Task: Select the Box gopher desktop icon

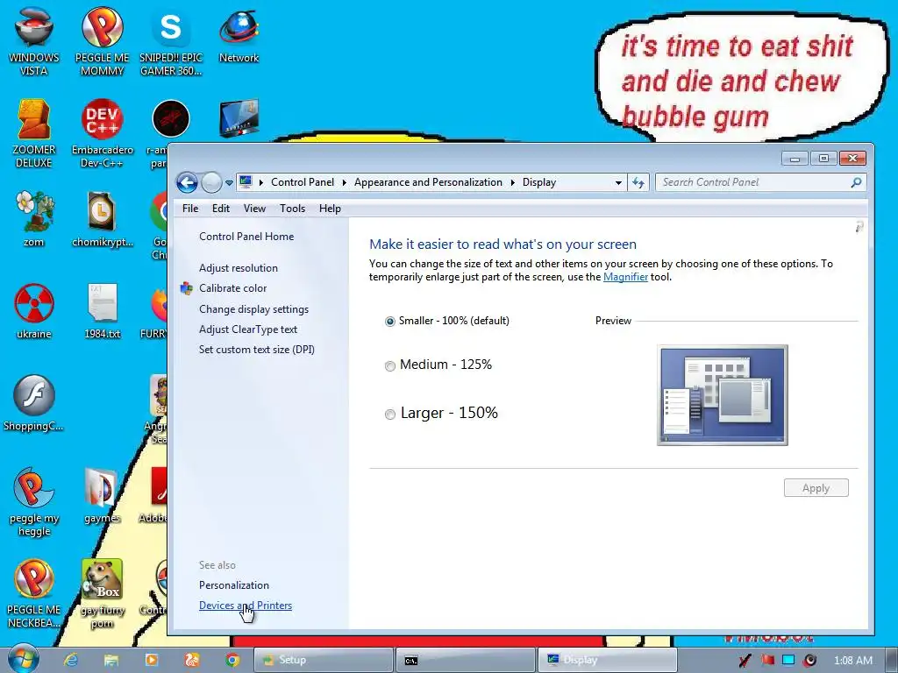Action: 102,594
